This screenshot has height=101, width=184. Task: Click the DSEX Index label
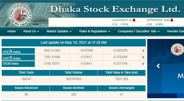click(x=12, y=51)
